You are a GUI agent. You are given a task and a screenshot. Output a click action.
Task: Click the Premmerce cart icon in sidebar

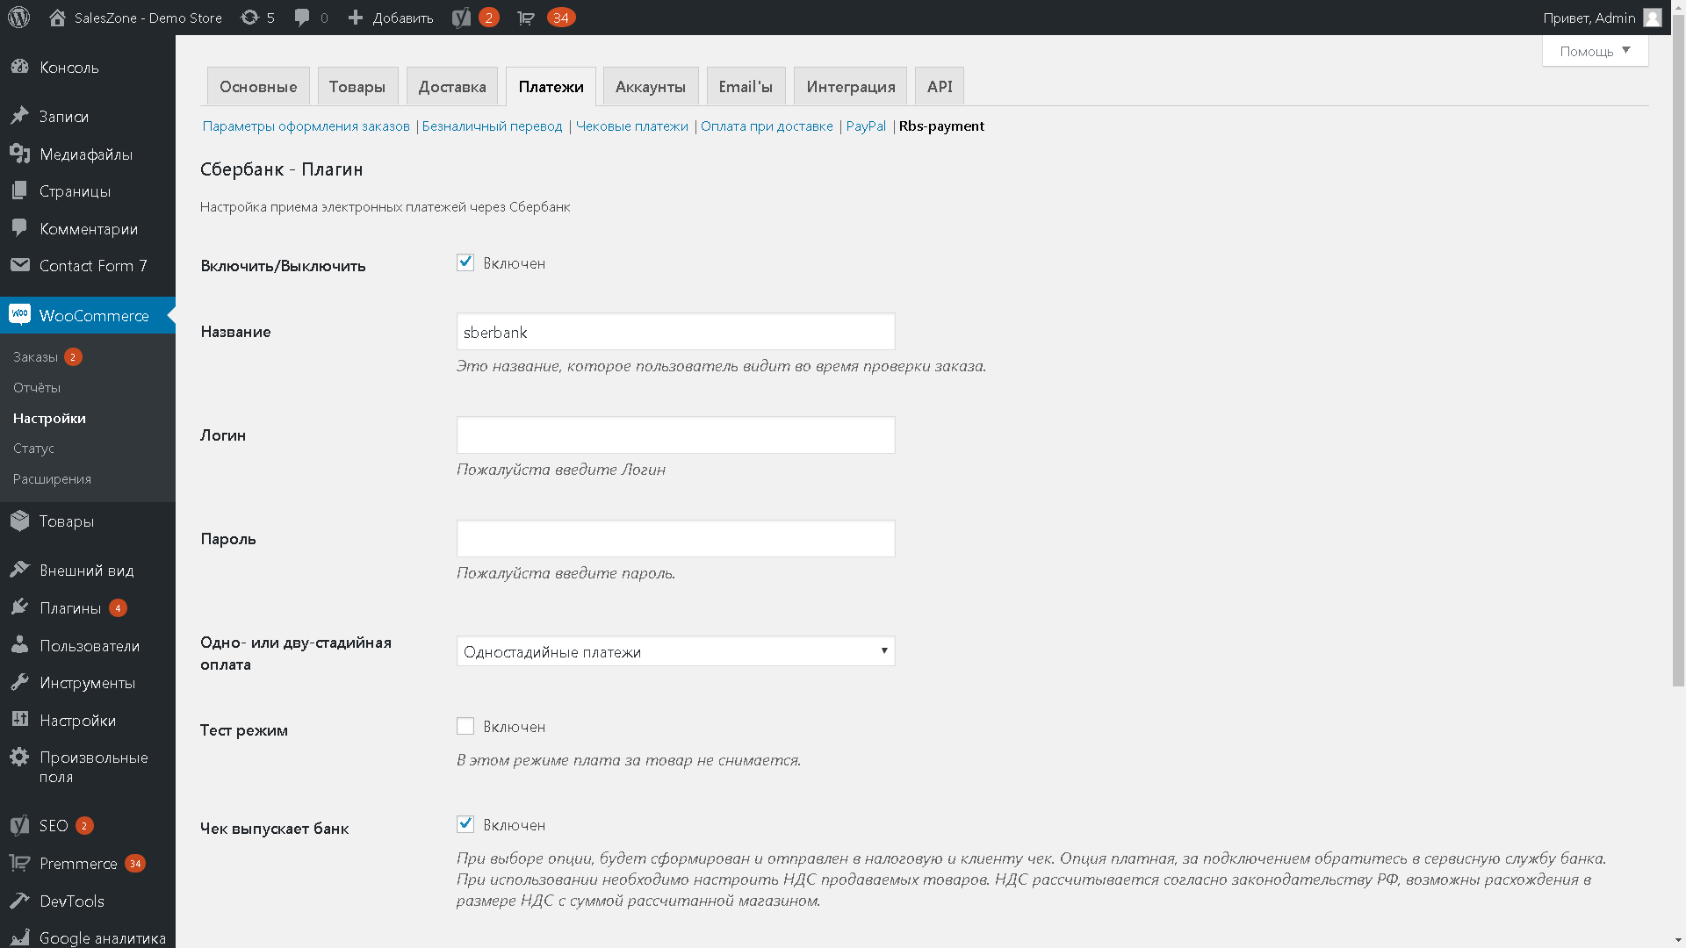(x=19, y=863)
